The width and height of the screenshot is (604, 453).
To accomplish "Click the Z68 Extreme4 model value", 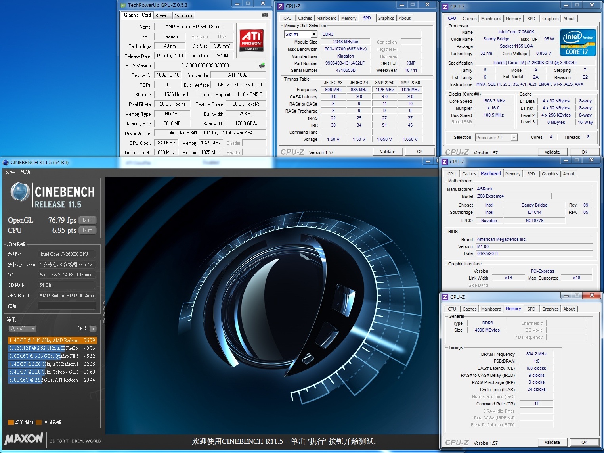I will (512, 196).
